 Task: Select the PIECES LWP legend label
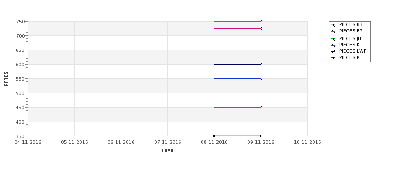(x=353, y=51)
